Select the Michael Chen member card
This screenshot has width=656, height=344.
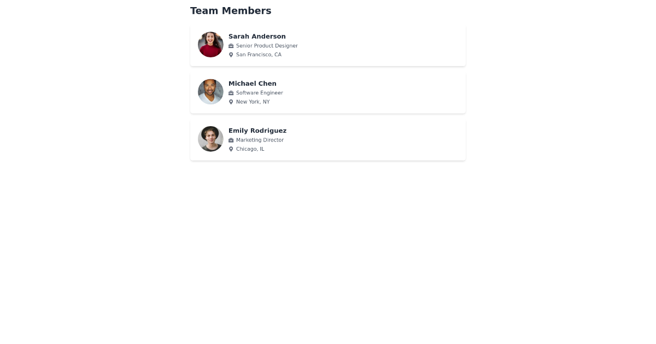[x=328, y=92]
